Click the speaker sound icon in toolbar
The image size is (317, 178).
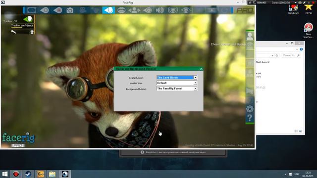click(159, 10)
